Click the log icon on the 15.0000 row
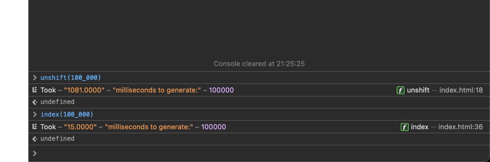This screenshot has width=490, height=162. 35,127
